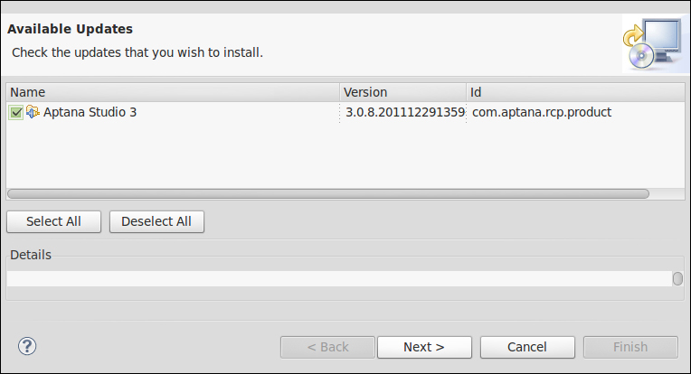Click the Details area vertical scrollbar thumb
Viewport: 691px width, 374px height.
click(x=677, y=278)
